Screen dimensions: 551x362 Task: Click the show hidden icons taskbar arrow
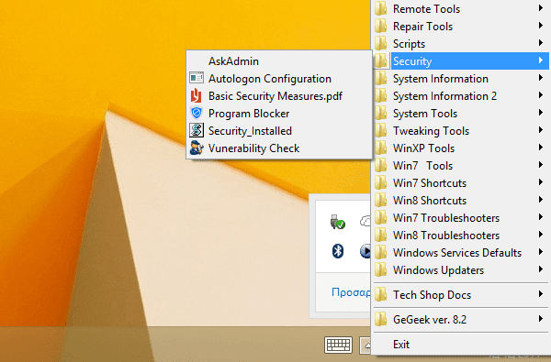(365, 346)
